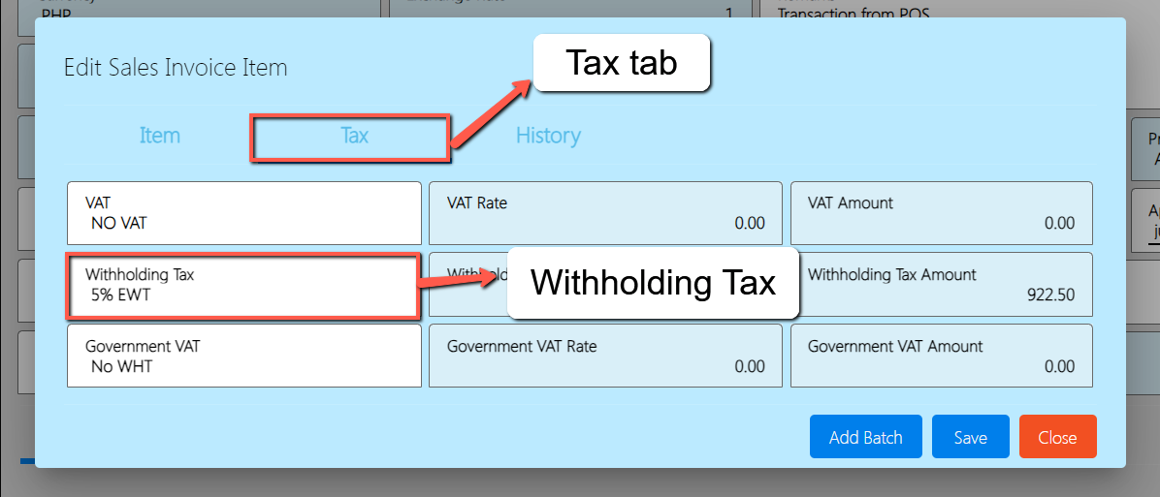Screen dimensions: 1160x497
Task: Click the VAT Amount field
Action: [941, 213]
